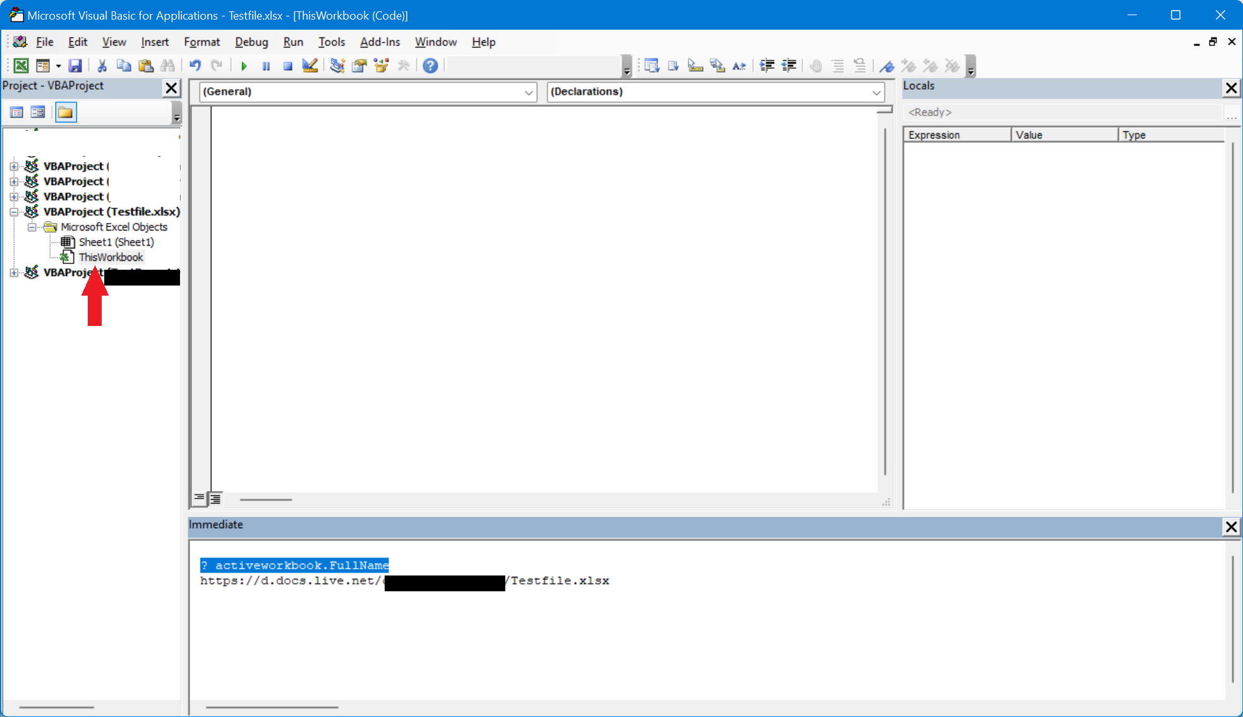Open Find with the binoculars icon

[167, 66]
